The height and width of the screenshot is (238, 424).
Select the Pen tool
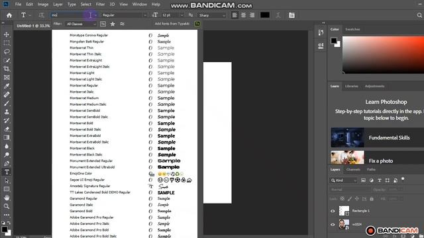[x=7, y=163]
